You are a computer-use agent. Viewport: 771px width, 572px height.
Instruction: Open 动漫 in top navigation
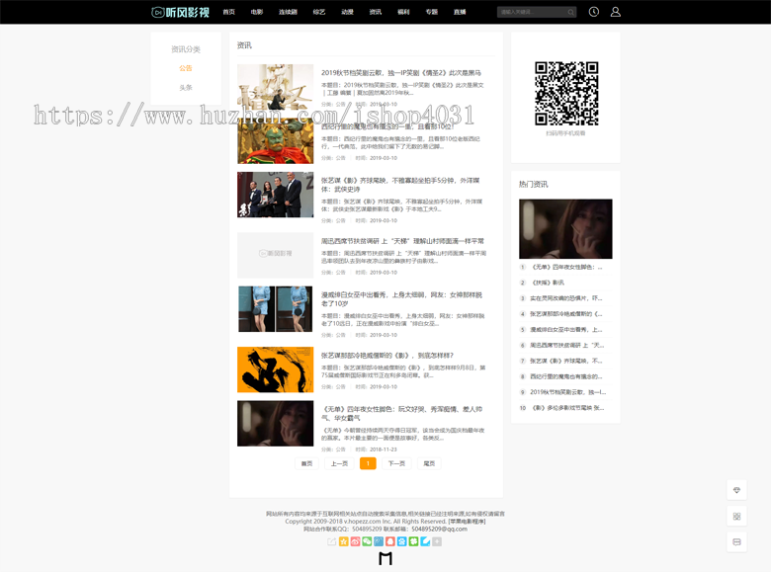tap(347, 12)
